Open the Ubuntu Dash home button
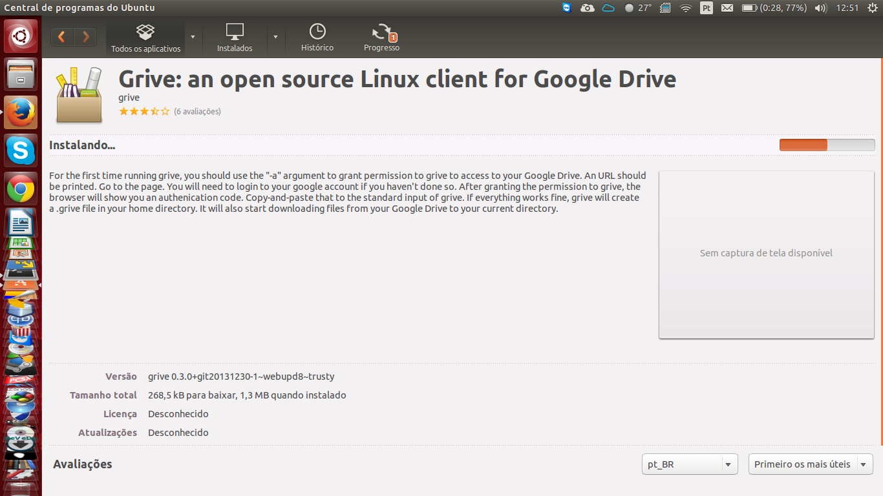883x496 pixels. point(21,36)
